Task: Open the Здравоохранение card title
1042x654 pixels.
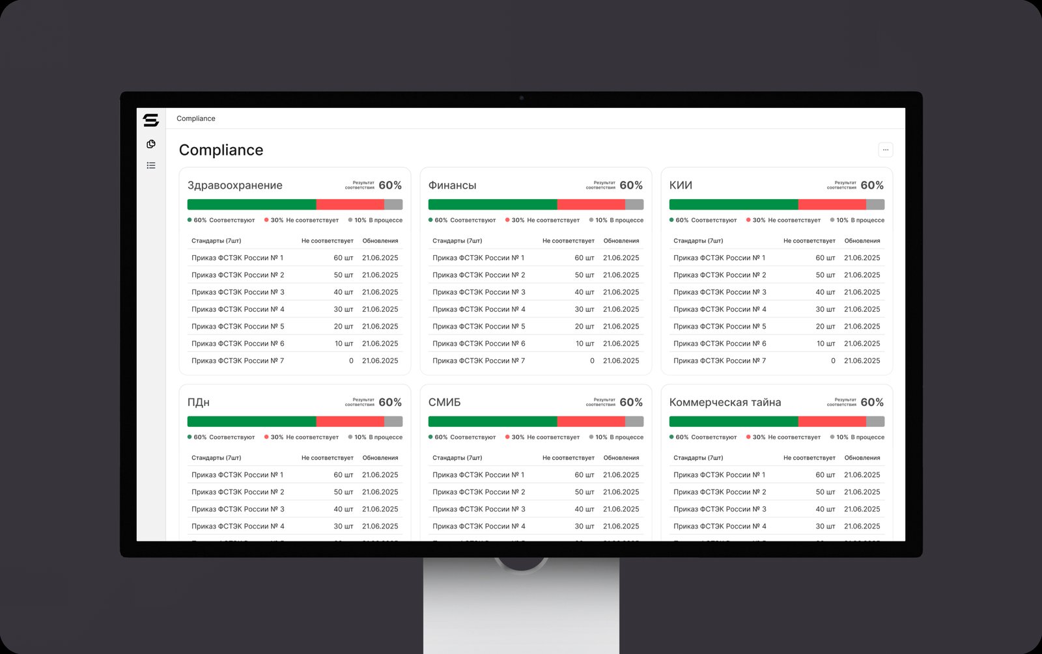Action: (235, 185)
